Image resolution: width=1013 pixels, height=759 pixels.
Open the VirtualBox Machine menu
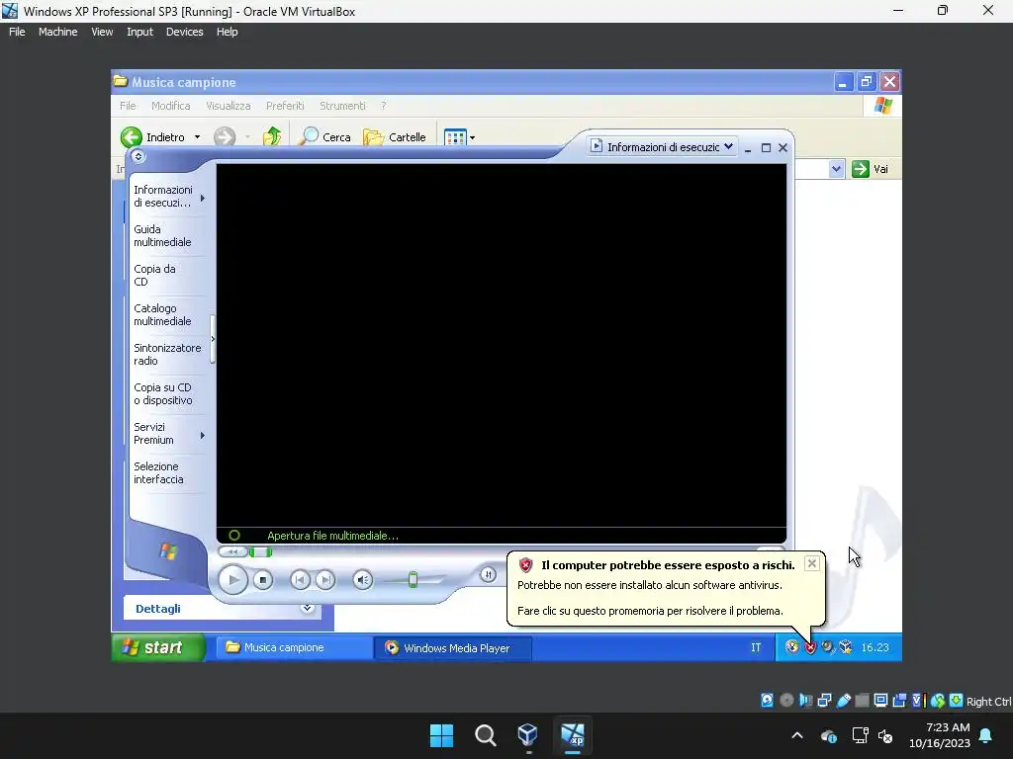(x=57, y=32)
